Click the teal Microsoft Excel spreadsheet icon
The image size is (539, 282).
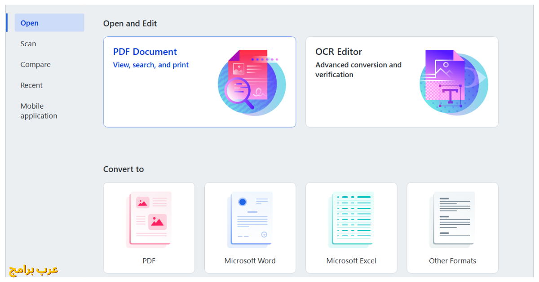pos(351,220)
